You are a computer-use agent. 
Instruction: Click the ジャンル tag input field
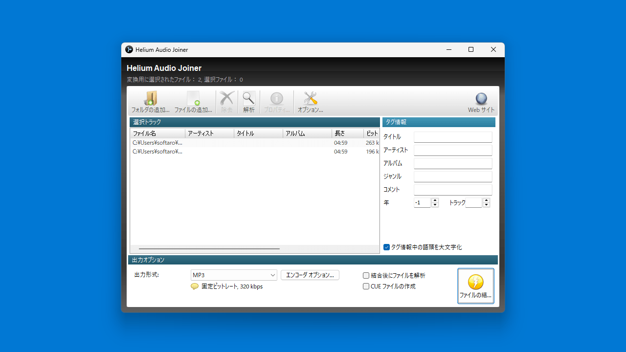pos(453,176)
